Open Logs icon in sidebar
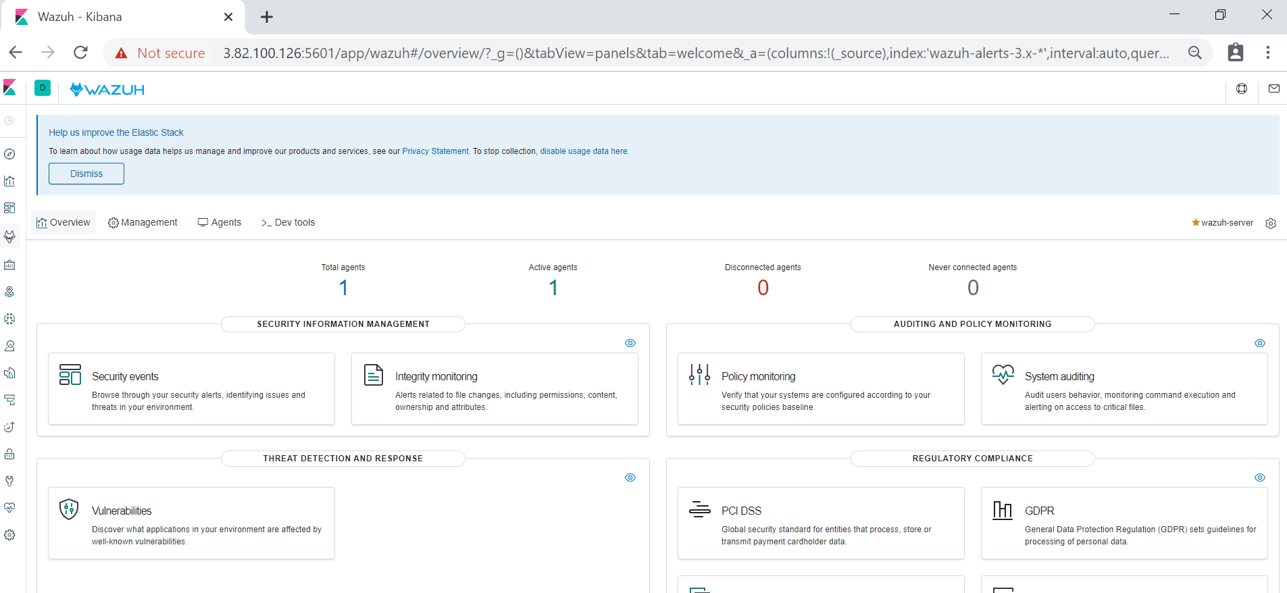The width and height of the screenshot is (1287, 593). pos(9,373)
